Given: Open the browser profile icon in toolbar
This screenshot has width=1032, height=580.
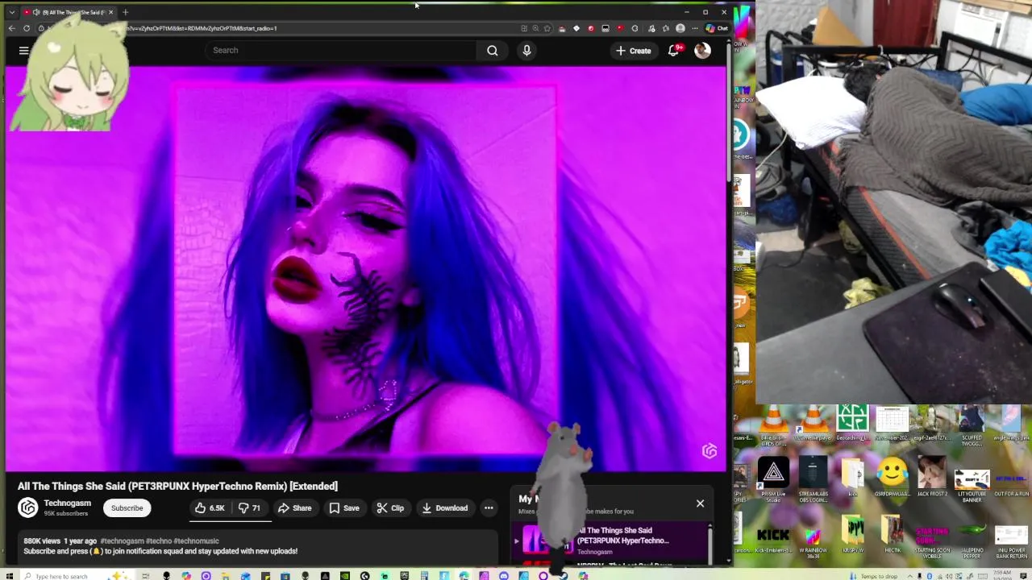Looking at the screenshot, I should (x=680, y=28).
